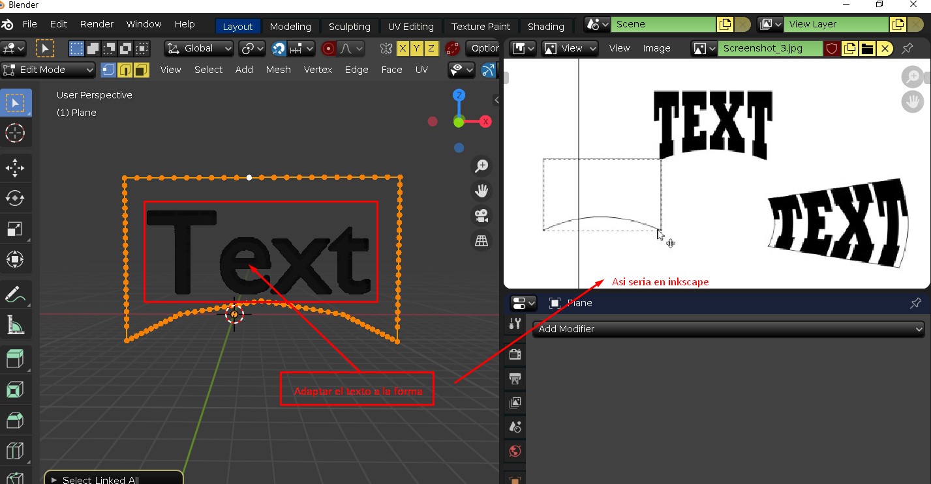Browse scenes with the Scene dropdown icon

pos(598,25)
